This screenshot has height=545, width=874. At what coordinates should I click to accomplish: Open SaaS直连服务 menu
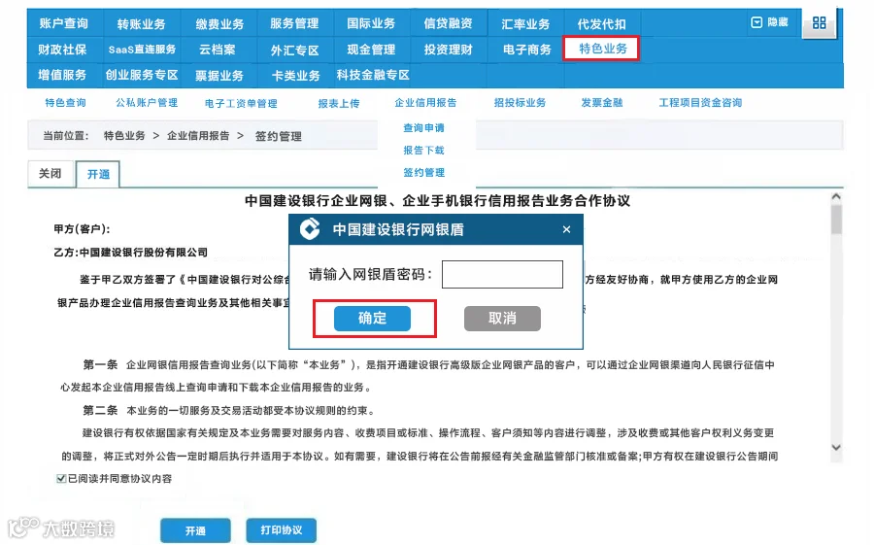coord(142,50)
